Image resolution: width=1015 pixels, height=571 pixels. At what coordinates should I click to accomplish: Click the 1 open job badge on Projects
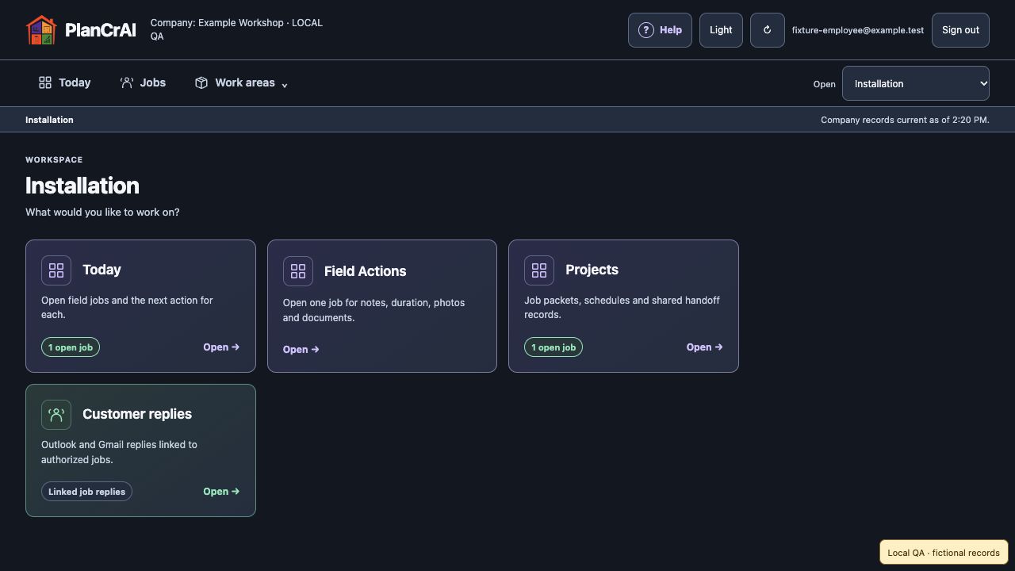click(553, 347)
